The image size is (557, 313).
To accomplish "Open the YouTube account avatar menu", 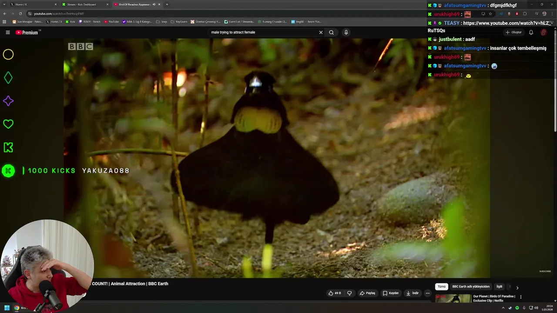I will point(544,32).
